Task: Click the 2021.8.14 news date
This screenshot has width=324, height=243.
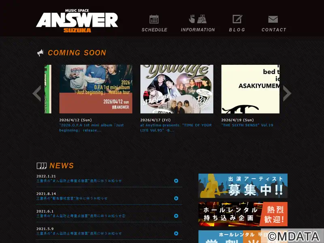Action: 46,194
